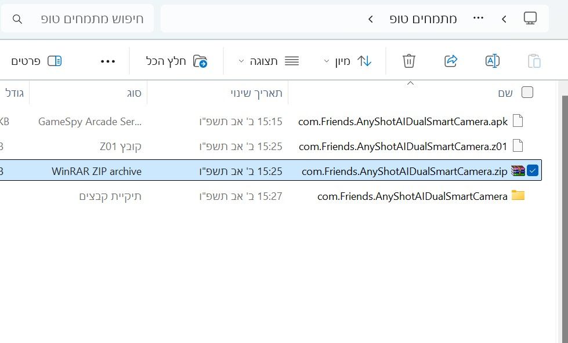The width and height of the screenshot is (568, 343).
Task: Click the Extract all folder icon
Action: click(x=200, y=61)
